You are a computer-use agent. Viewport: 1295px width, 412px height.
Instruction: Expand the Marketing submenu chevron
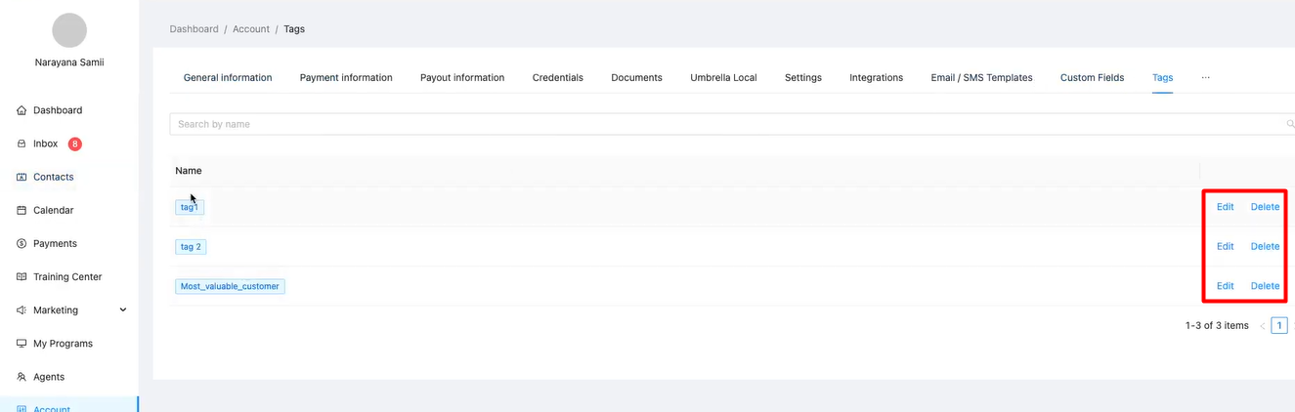[123, 309]
